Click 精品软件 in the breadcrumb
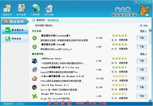The height and width of the screenshot is (106, 153). (41, 20)
